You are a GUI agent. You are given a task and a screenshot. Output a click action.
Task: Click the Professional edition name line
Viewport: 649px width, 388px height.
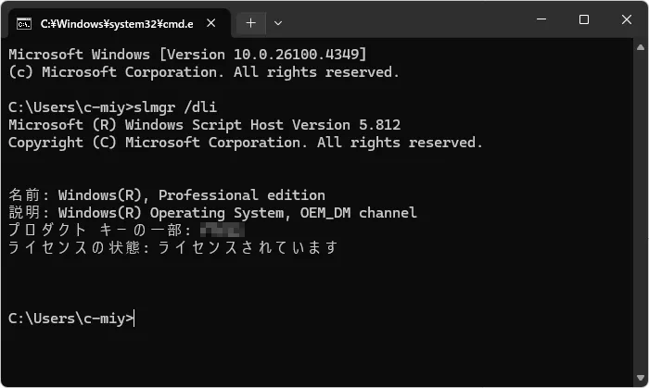(x=166, y=195)
